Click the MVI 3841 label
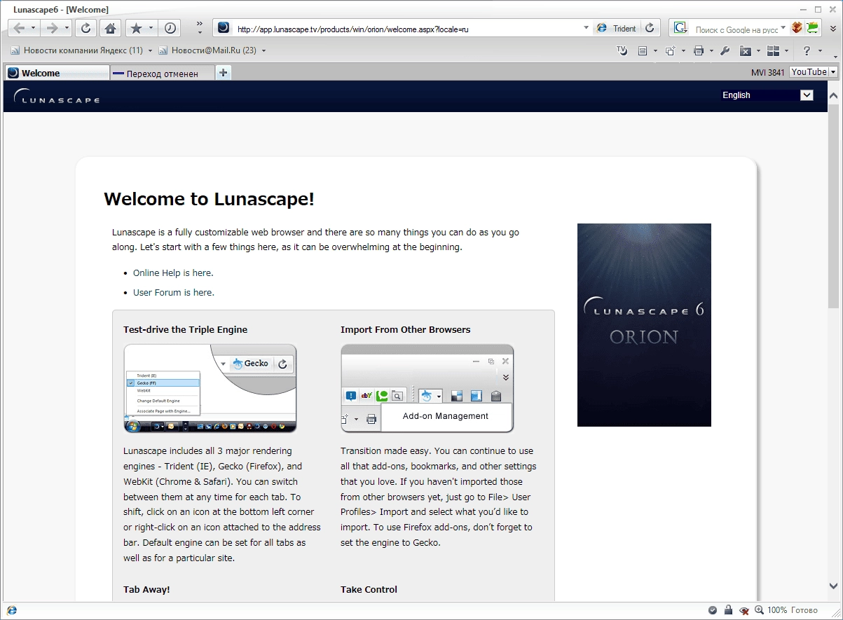This screenshot has width=843, height=620. pos(768,72)
